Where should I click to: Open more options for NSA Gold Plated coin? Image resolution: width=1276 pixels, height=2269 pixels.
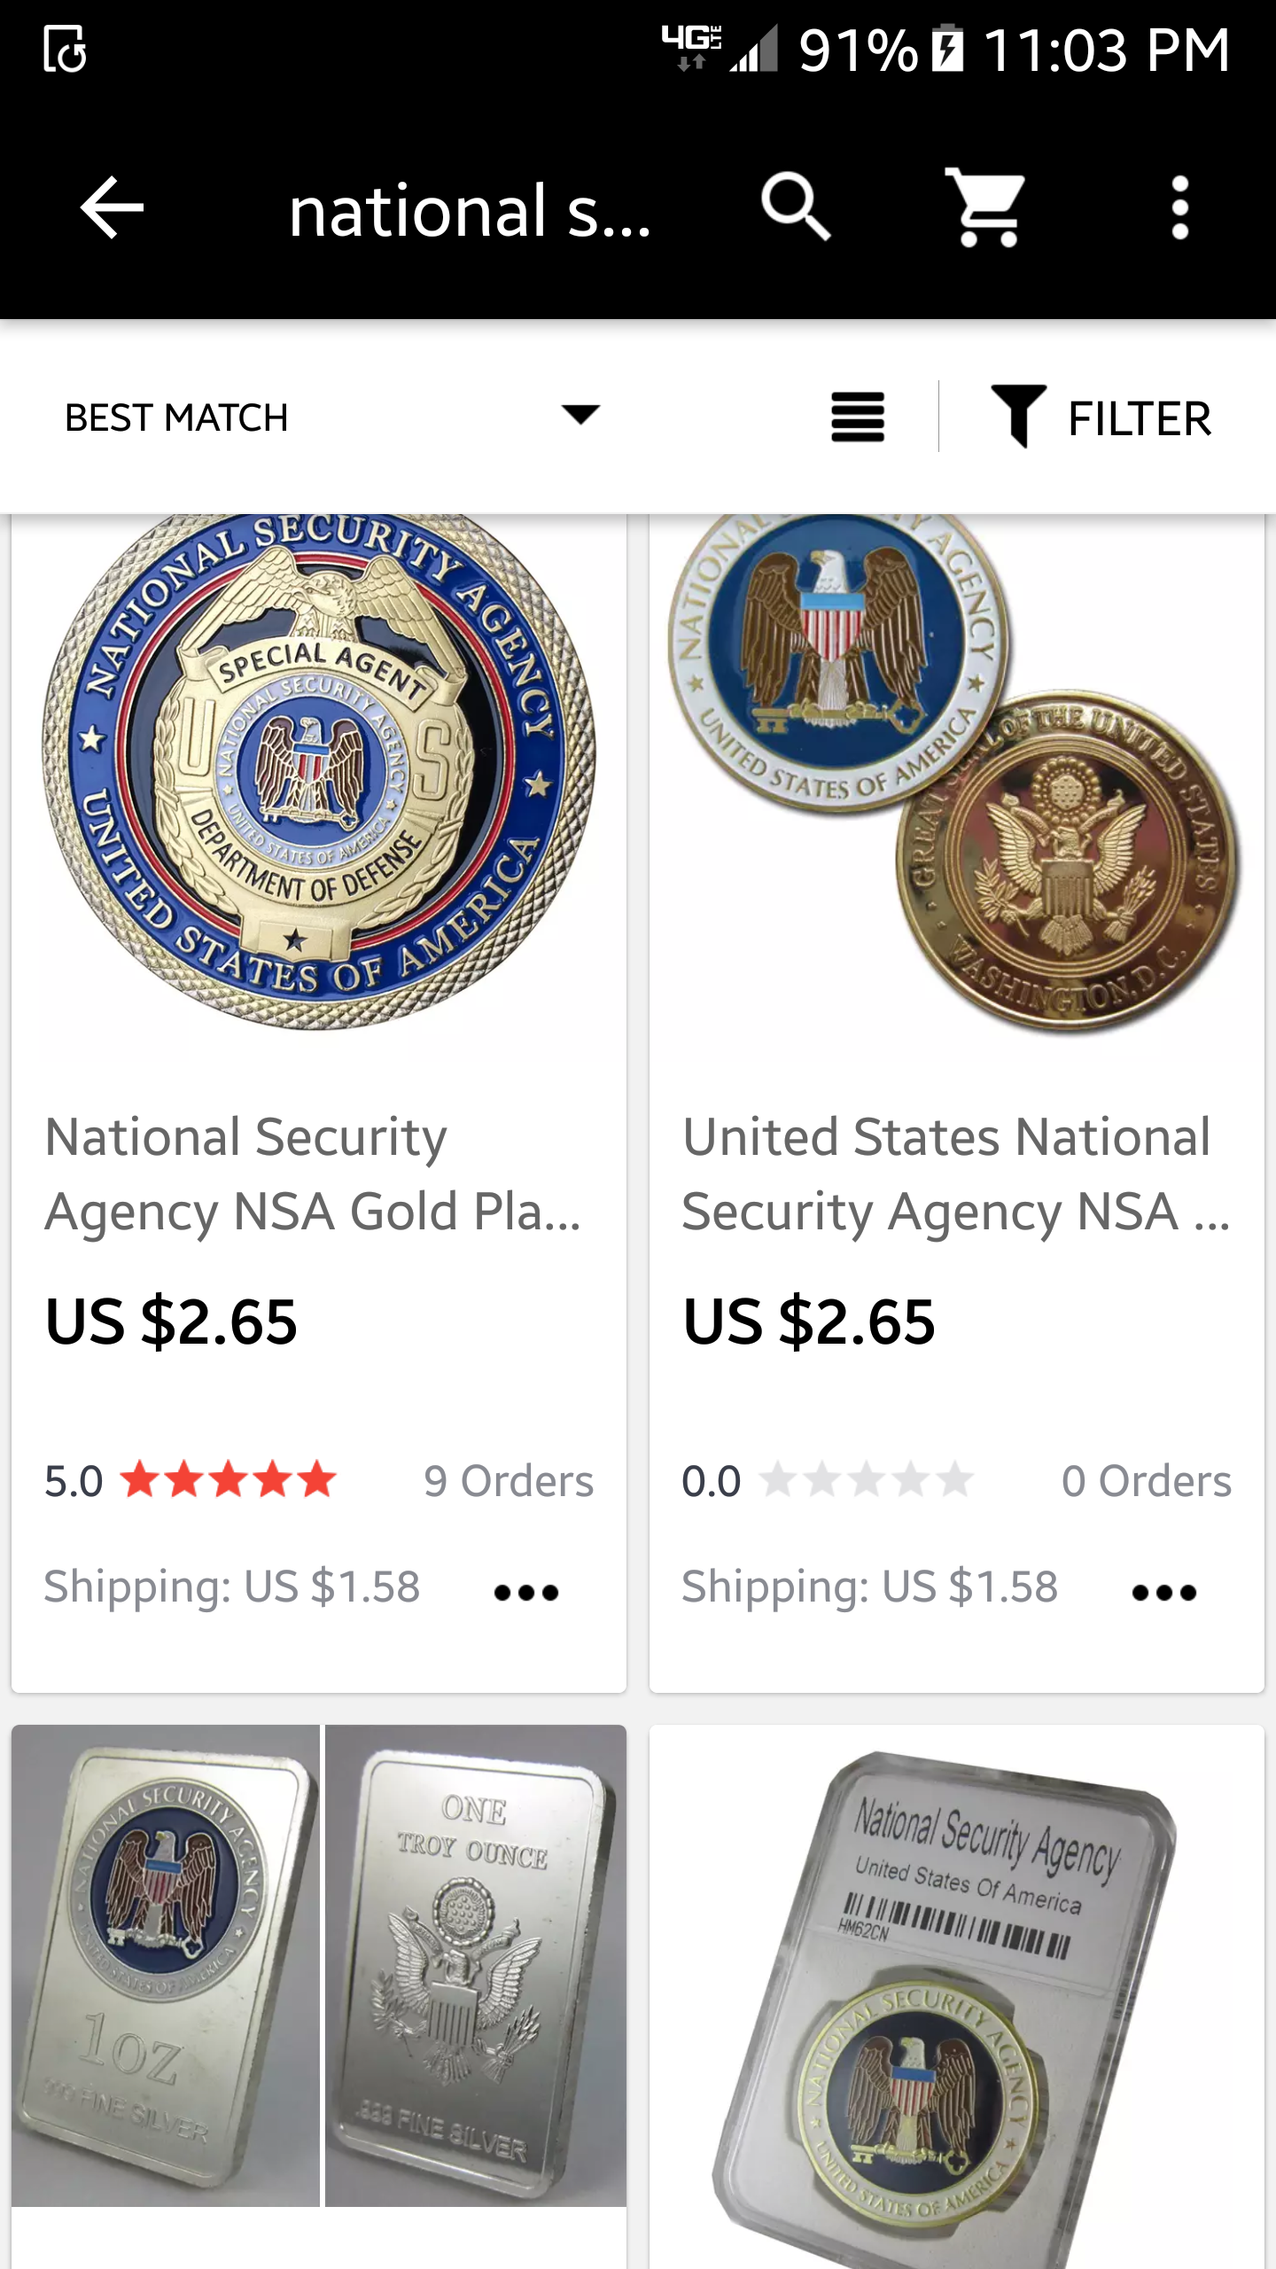point(526,1593)
